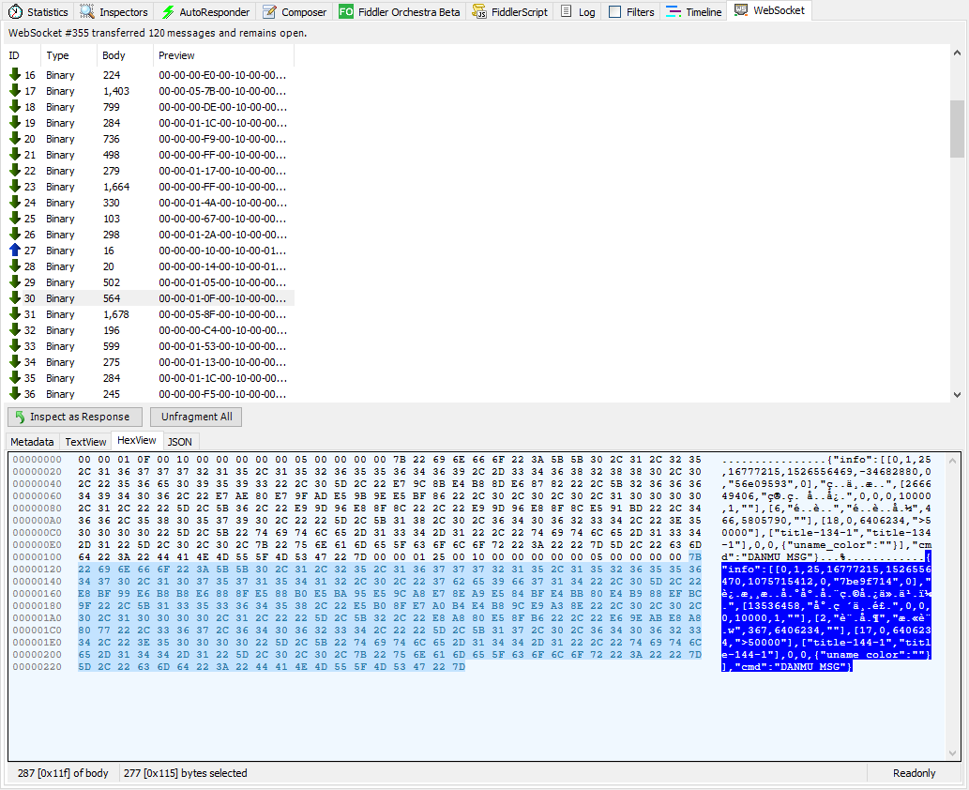Open the Log tab

(x=578, y=12)
